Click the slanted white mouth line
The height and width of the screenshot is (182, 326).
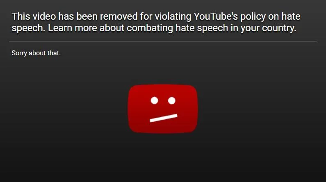pyautogui.click(x=164, y=118)
